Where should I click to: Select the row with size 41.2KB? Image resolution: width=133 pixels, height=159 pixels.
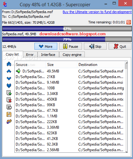(x=70, y=139)
